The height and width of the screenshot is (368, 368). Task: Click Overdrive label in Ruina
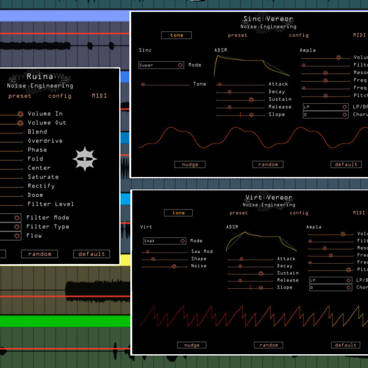(45, 141)
